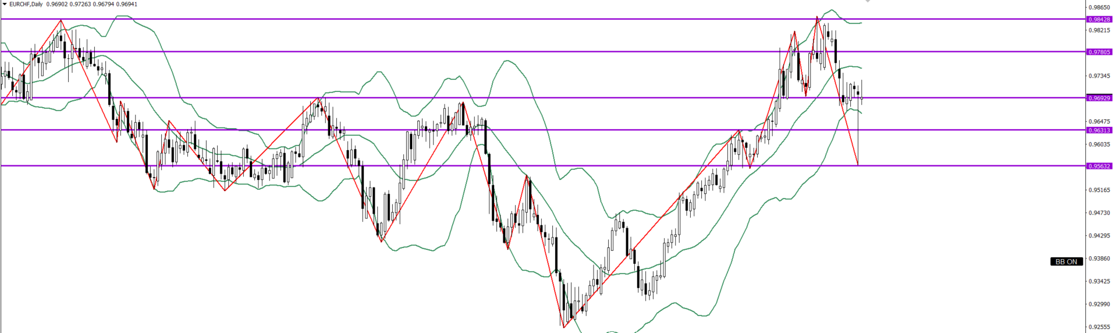Select the 0.97805 purple price label

point(1099,52)
